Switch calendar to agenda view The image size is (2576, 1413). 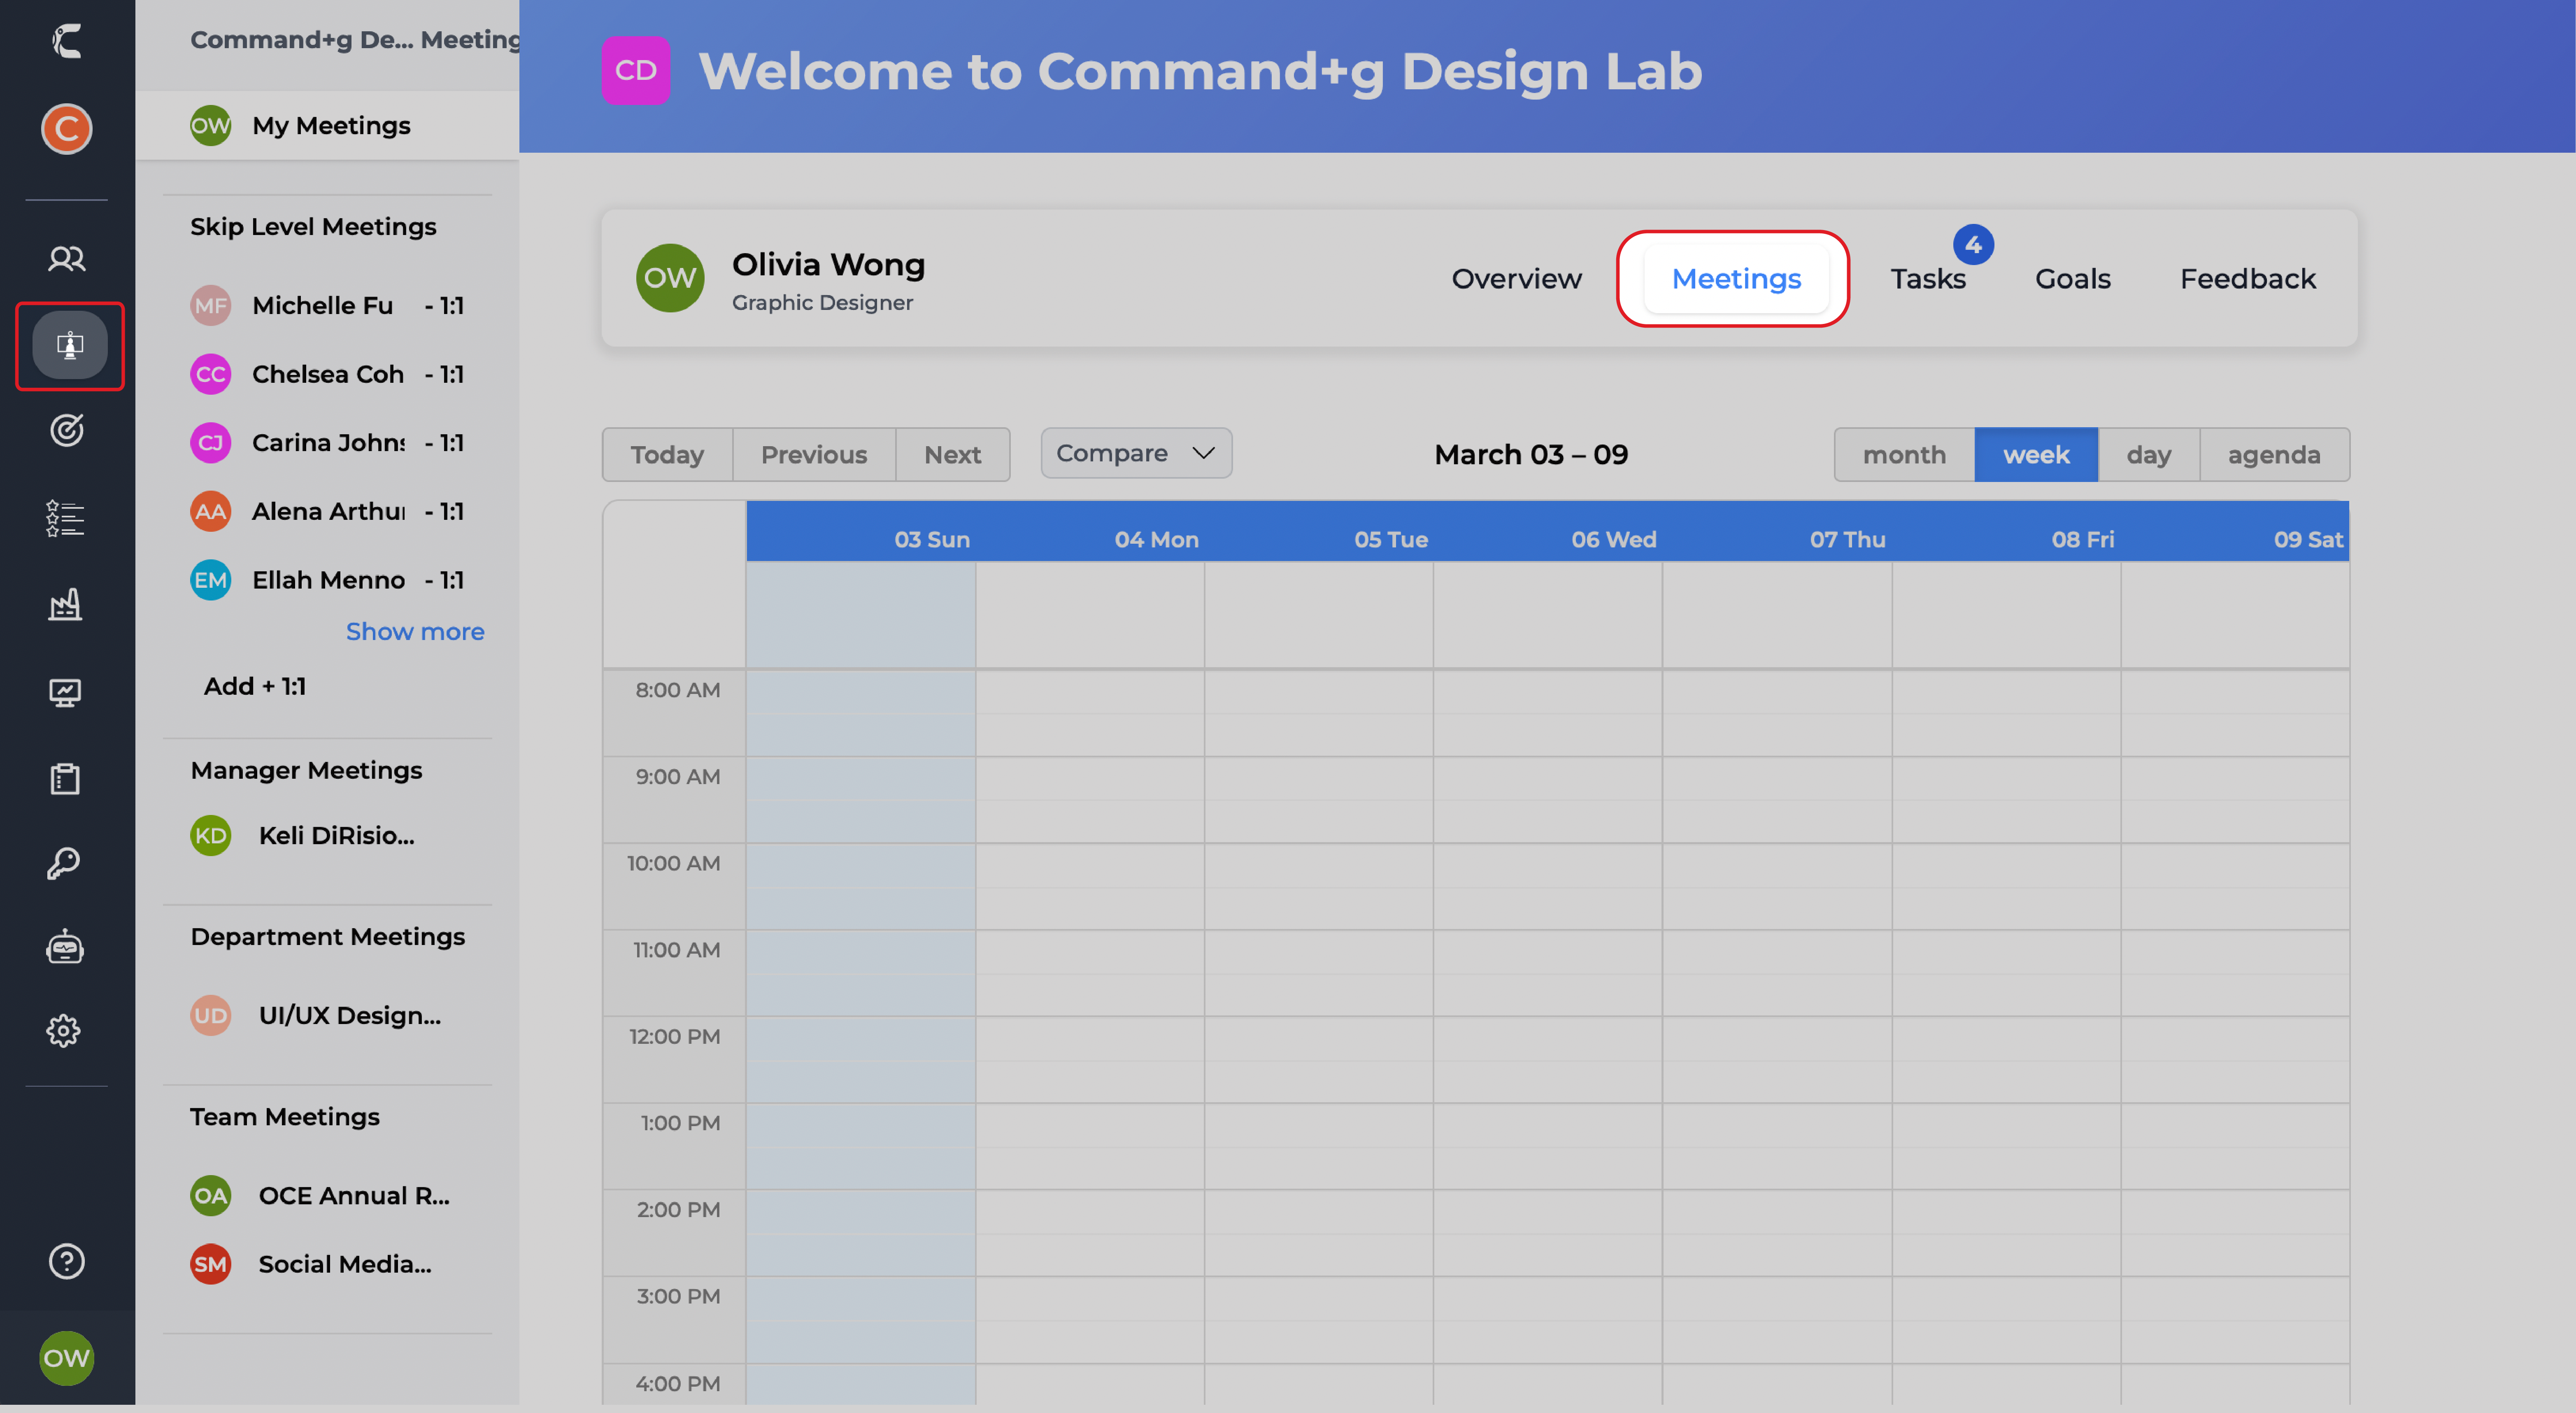pos(2273,455)
